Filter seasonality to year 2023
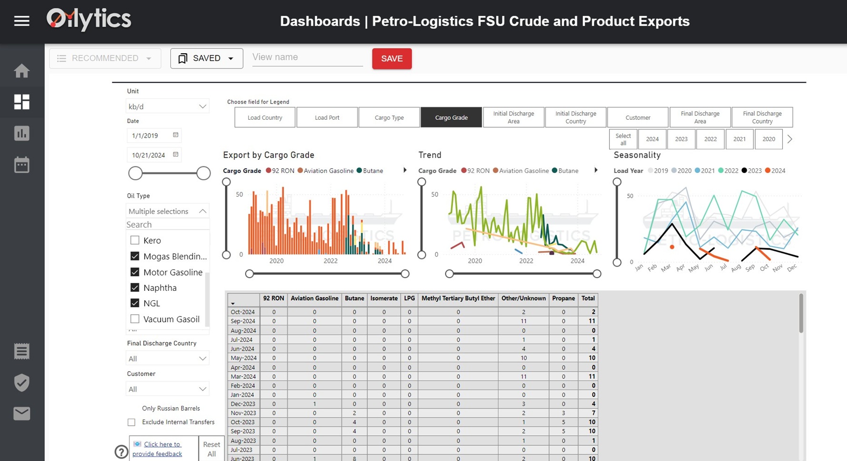The height and width of the screenshot is (461, 847). coord(681,139)
